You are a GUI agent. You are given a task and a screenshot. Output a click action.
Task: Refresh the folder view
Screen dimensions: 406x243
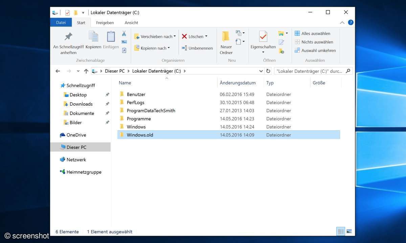point(268,71)
